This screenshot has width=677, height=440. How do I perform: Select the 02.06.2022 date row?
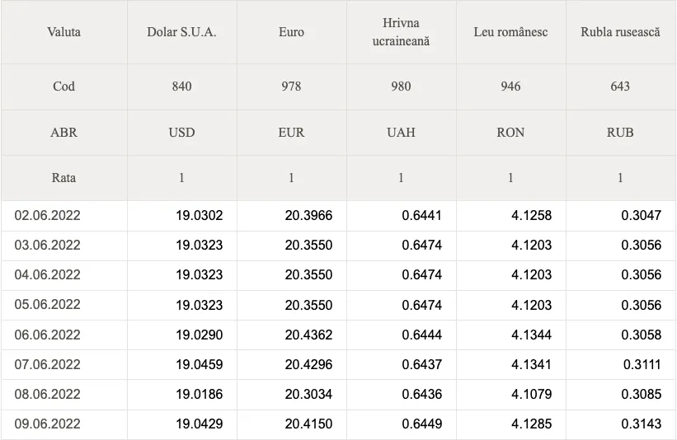click(338, 215)
